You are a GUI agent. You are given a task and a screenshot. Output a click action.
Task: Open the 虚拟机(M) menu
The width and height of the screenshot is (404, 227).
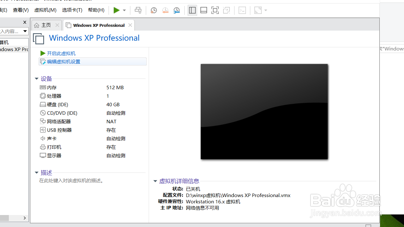45,10
